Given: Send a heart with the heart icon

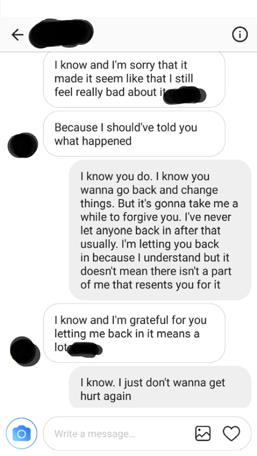Looking at the screenshot, I should 231,433.
